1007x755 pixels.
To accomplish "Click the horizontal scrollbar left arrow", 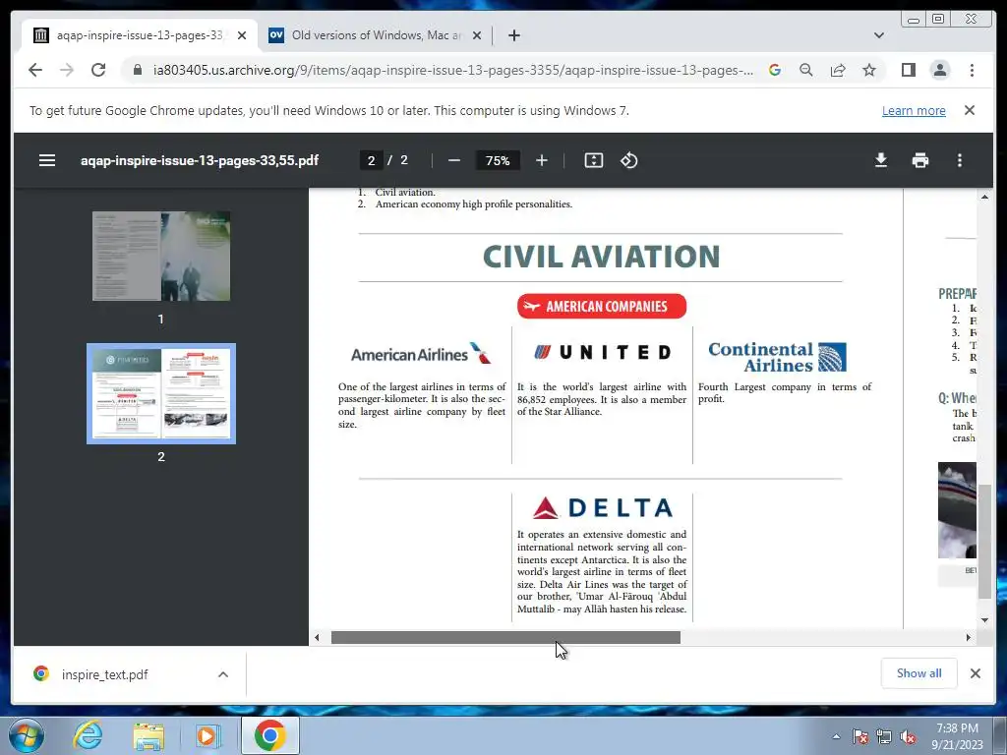I will 317,637.
